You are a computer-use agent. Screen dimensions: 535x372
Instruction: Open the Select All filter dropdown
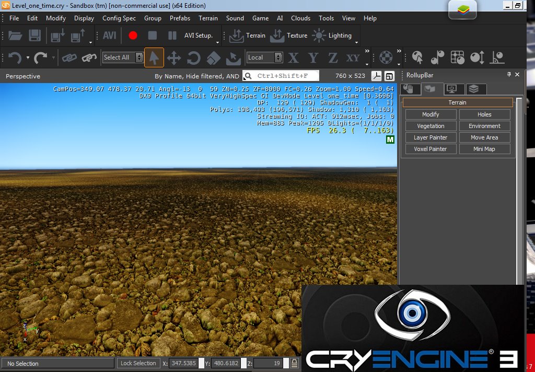tap(122, 57)
